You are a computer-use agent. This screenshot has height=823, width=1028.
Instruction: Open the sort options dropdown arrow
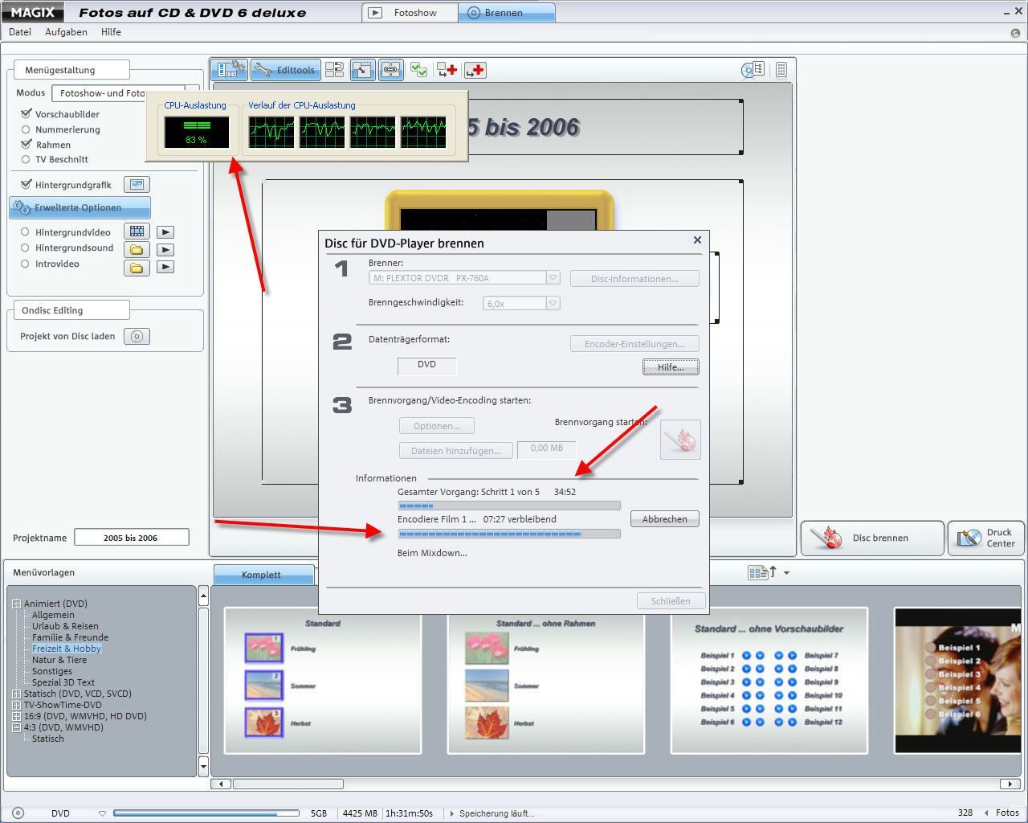coord(786,573)
